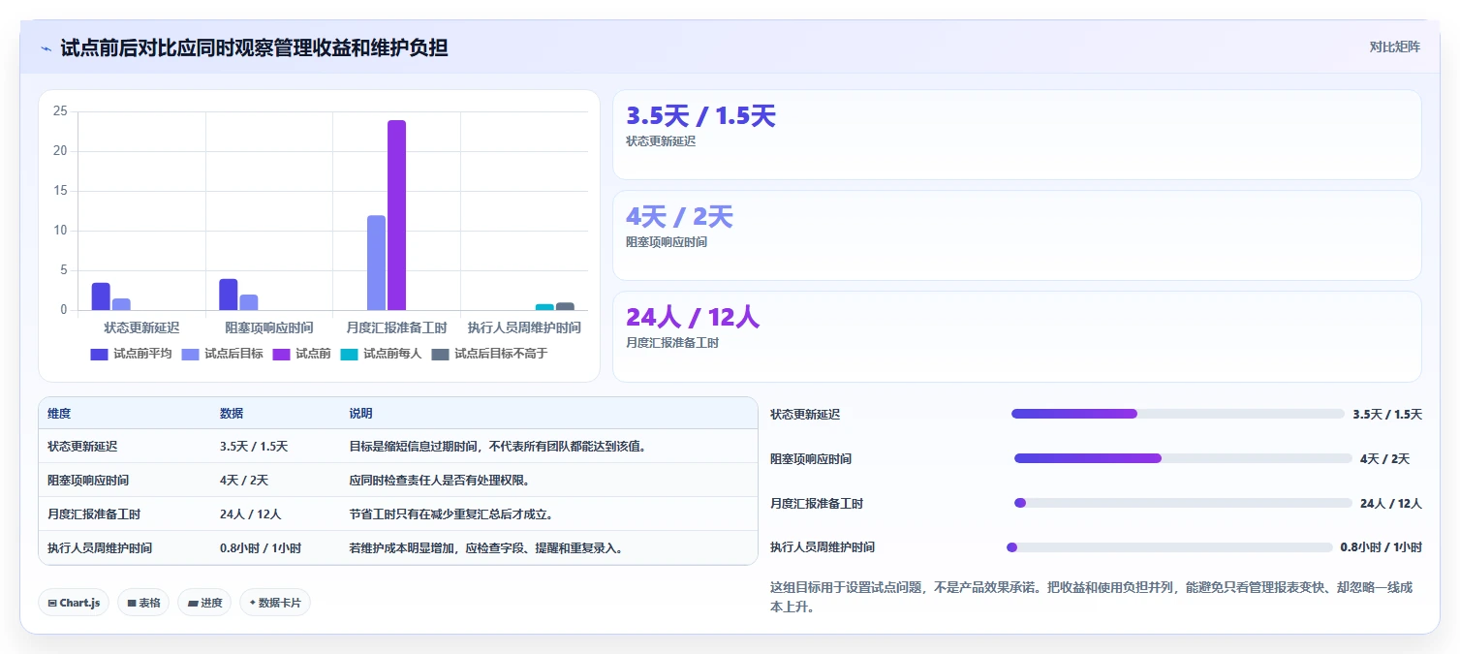
Task: Click the 阻塞项响应时间 axis label in chart
Action: (x=268, y=327)
